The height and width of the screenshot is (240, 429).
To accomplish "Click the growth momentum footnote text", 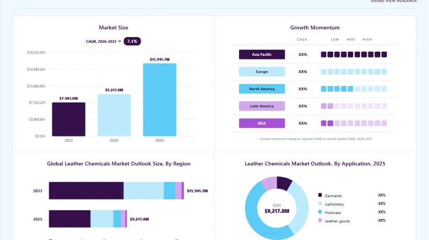I will tap(315, 139).
